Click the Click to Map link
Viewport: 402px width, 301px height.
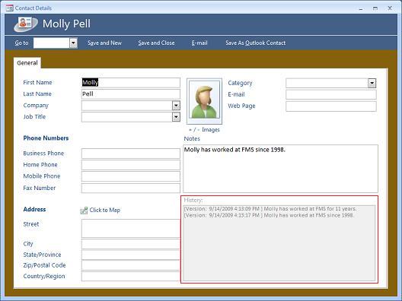point(105,210)
